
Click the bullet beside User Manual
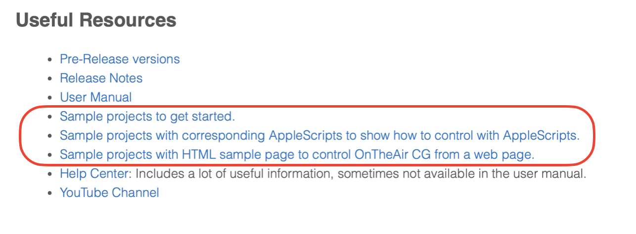(x=49, y=98)
